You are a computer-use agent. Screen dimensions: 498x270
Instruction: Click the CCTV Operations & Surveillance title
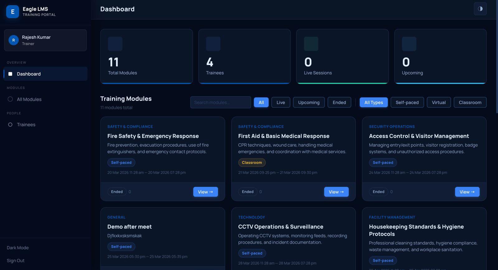[x=281, y=227]
